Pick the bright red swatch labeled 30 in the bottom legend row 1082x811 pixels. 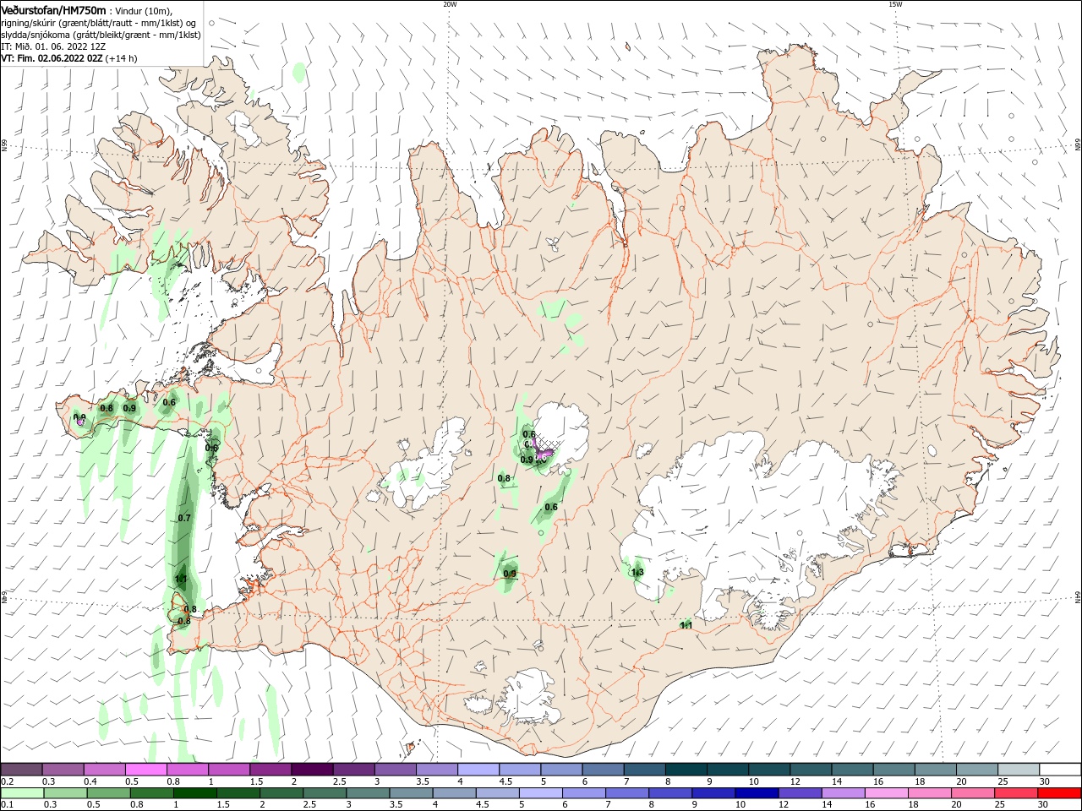(x=1060, y=793)
